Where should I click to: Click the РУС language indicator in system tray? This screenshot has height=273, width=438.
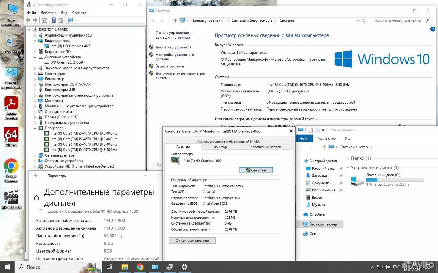click(x=396, y=267)
